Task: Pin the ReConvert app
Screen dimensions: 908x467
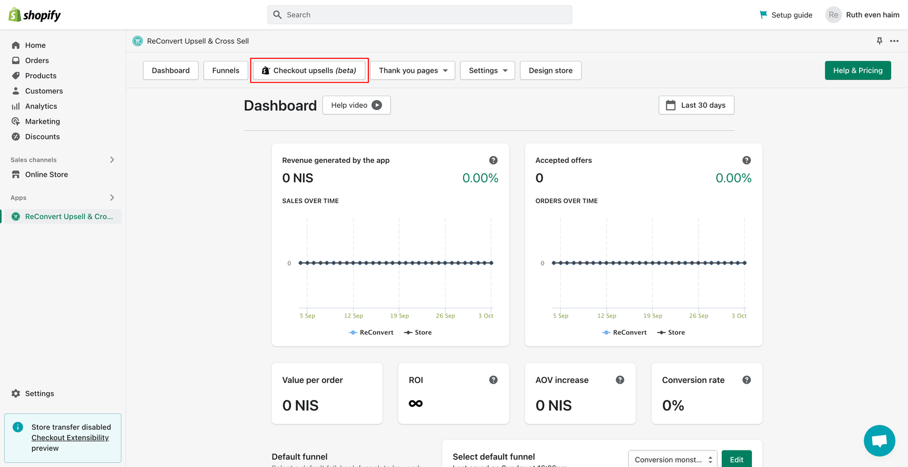Action: [x=879, y=41]
